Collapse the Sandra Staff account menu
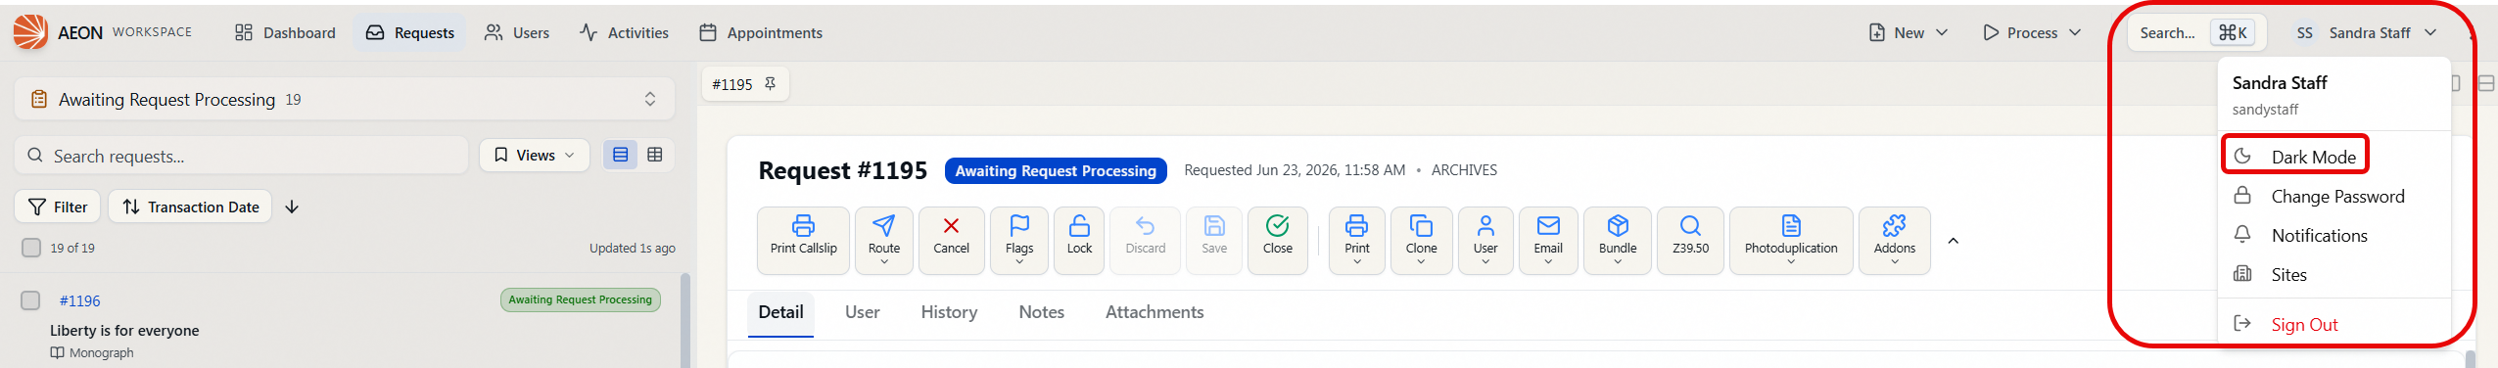 click(x=2366, y=32)
